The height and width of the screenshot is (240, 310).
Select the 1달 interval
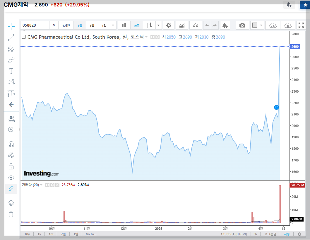tap(92, 25)
